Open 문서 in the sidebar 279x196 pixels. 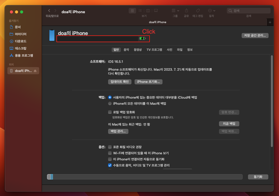click(18, 27)
